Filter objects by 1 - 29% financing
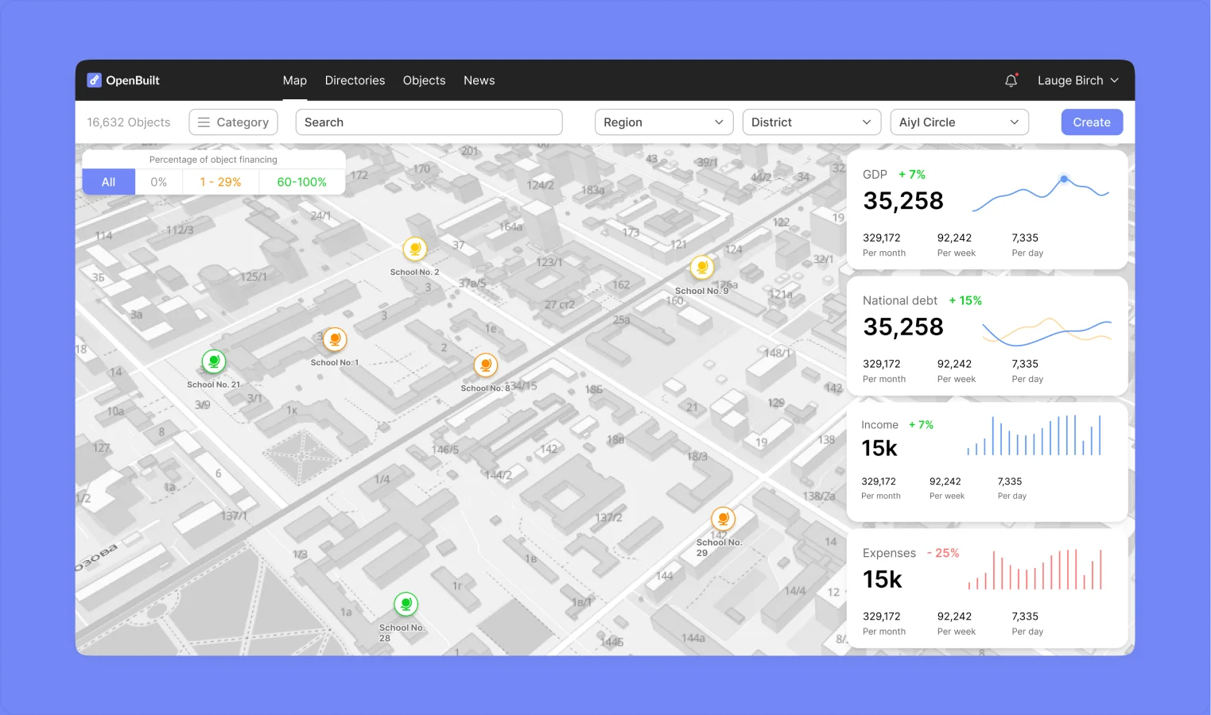This screenshot has width=1211, height=715. [x=220, y=182]
